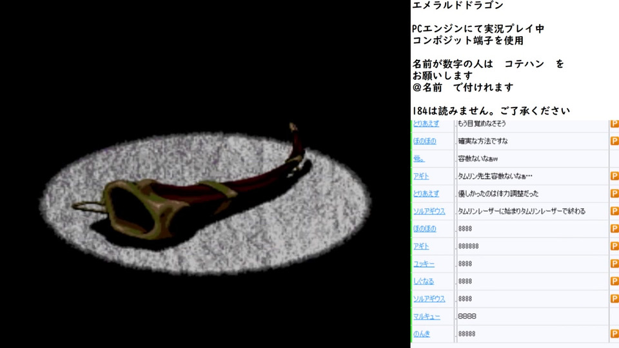Image resolution: width=619 pixels, height=348 pixels.
Task: Click the P badge in しぐなる's row
Action: (614, 281)
